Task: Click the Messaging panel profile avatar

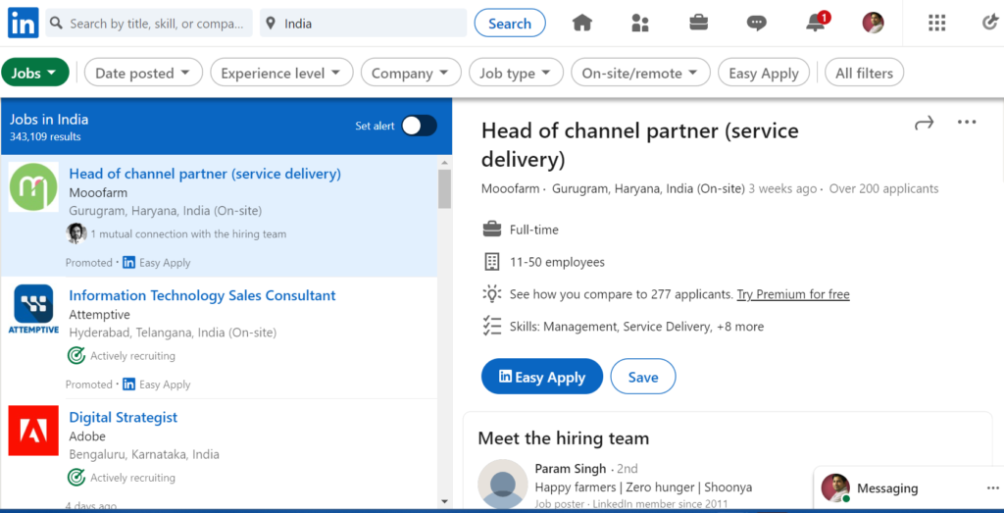Action: pyautogui.click(x=835, y=488)
